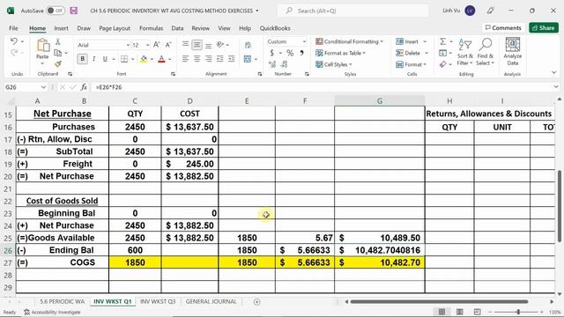This screenshot has height=317, width=564.
Task: Click the Search box in title bar
Action: click(x=352, y=11)
